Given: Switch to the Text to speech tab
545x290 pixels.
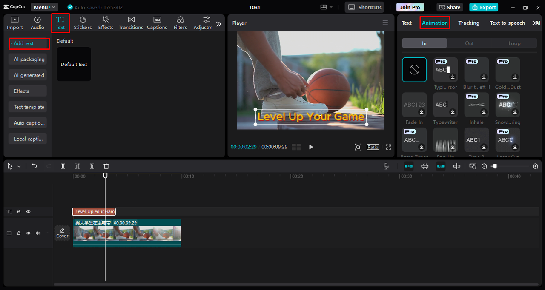Looking at the screenshot, I should coord(507,23).
